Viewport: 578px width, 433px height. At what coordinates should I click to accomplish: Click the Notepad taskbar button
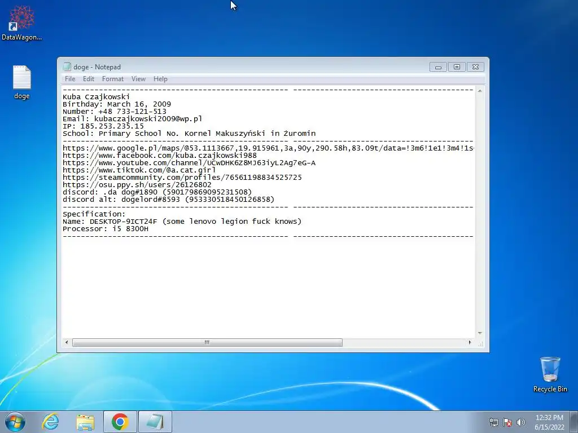click(155, 422)
